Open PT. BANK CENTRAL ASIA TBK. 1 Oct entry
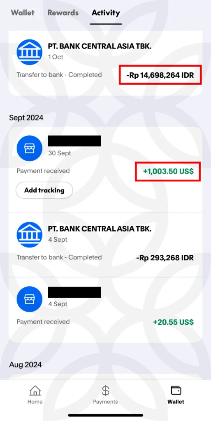211x421 pixels. point(105,63)
